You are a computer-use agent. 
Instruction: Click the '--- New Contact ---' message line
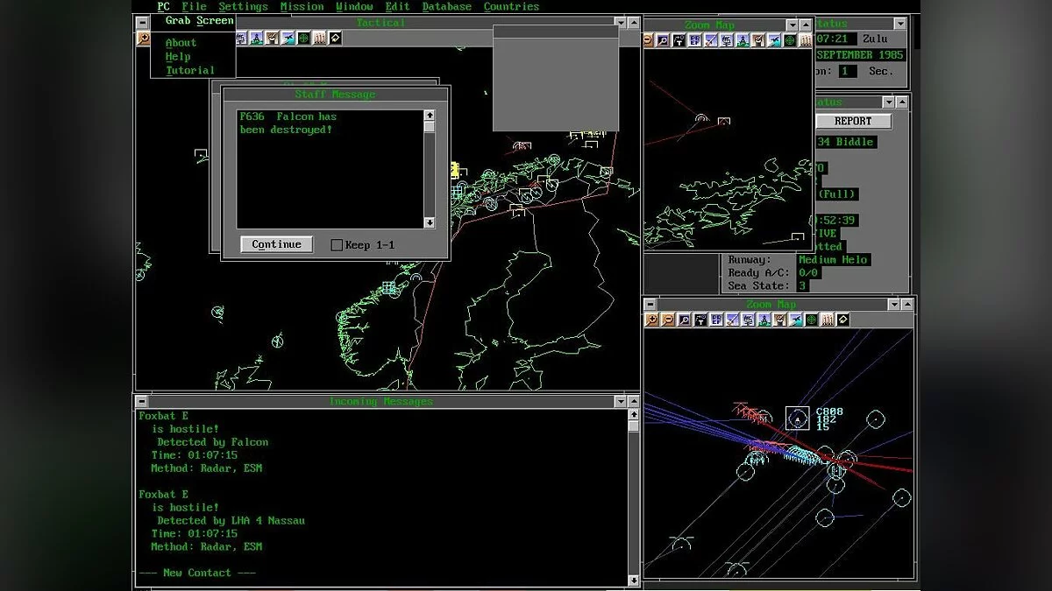(197, 573)
